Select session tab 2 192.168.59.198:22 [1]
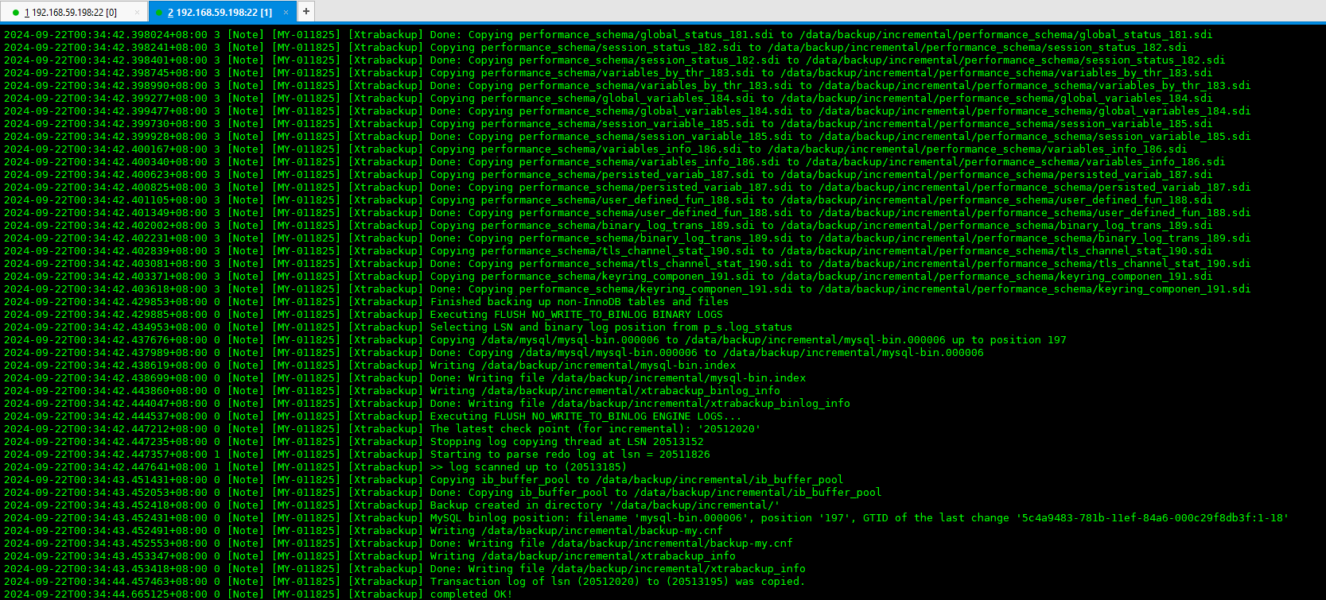 pos(221,12)
